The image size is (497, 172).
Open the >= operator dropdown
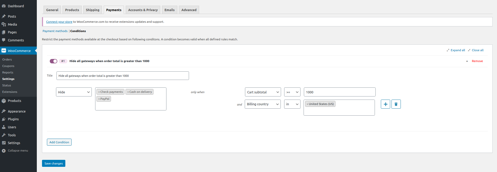coord(292,92)
